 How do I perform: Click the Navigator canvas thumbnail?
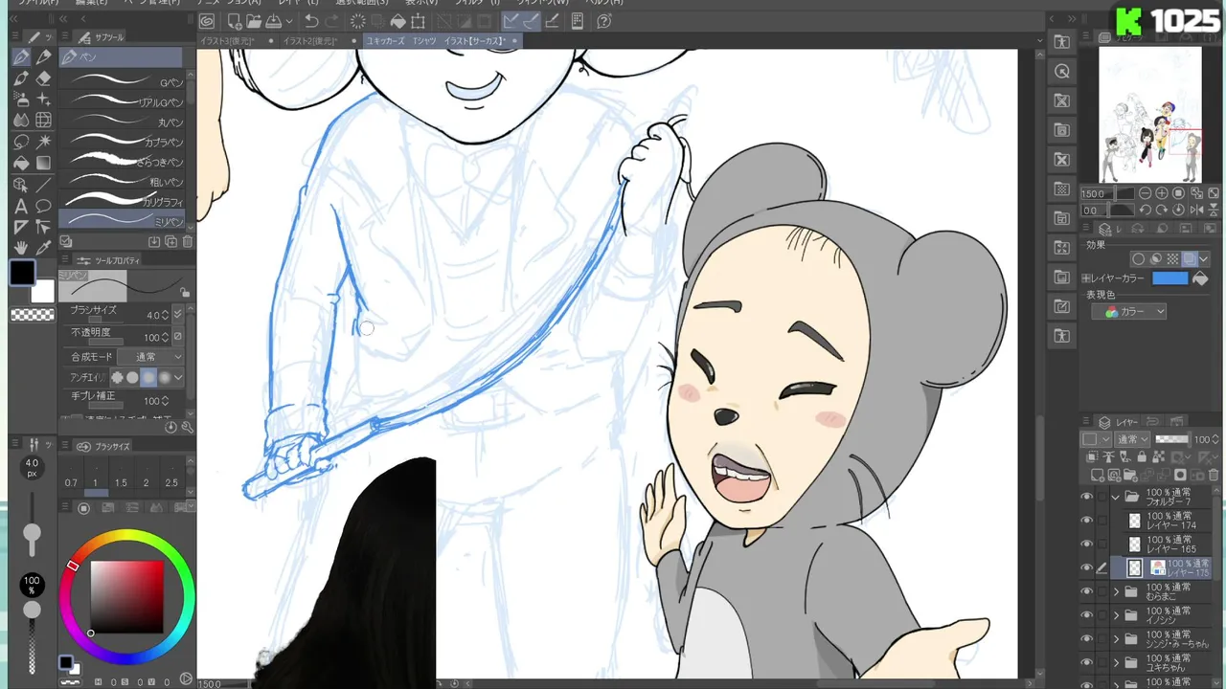click(x=1150, y=115)
